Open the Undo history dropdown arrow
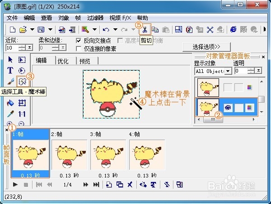The image size is (271, 204). click(115, 30)
